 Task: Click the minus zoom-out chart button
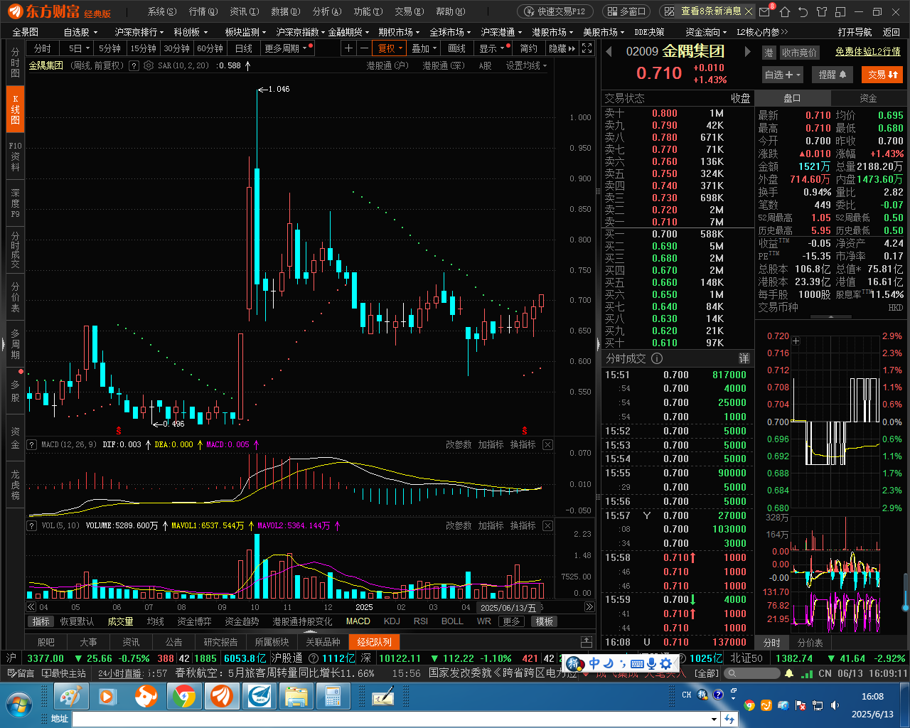click(x=364, y=48)
